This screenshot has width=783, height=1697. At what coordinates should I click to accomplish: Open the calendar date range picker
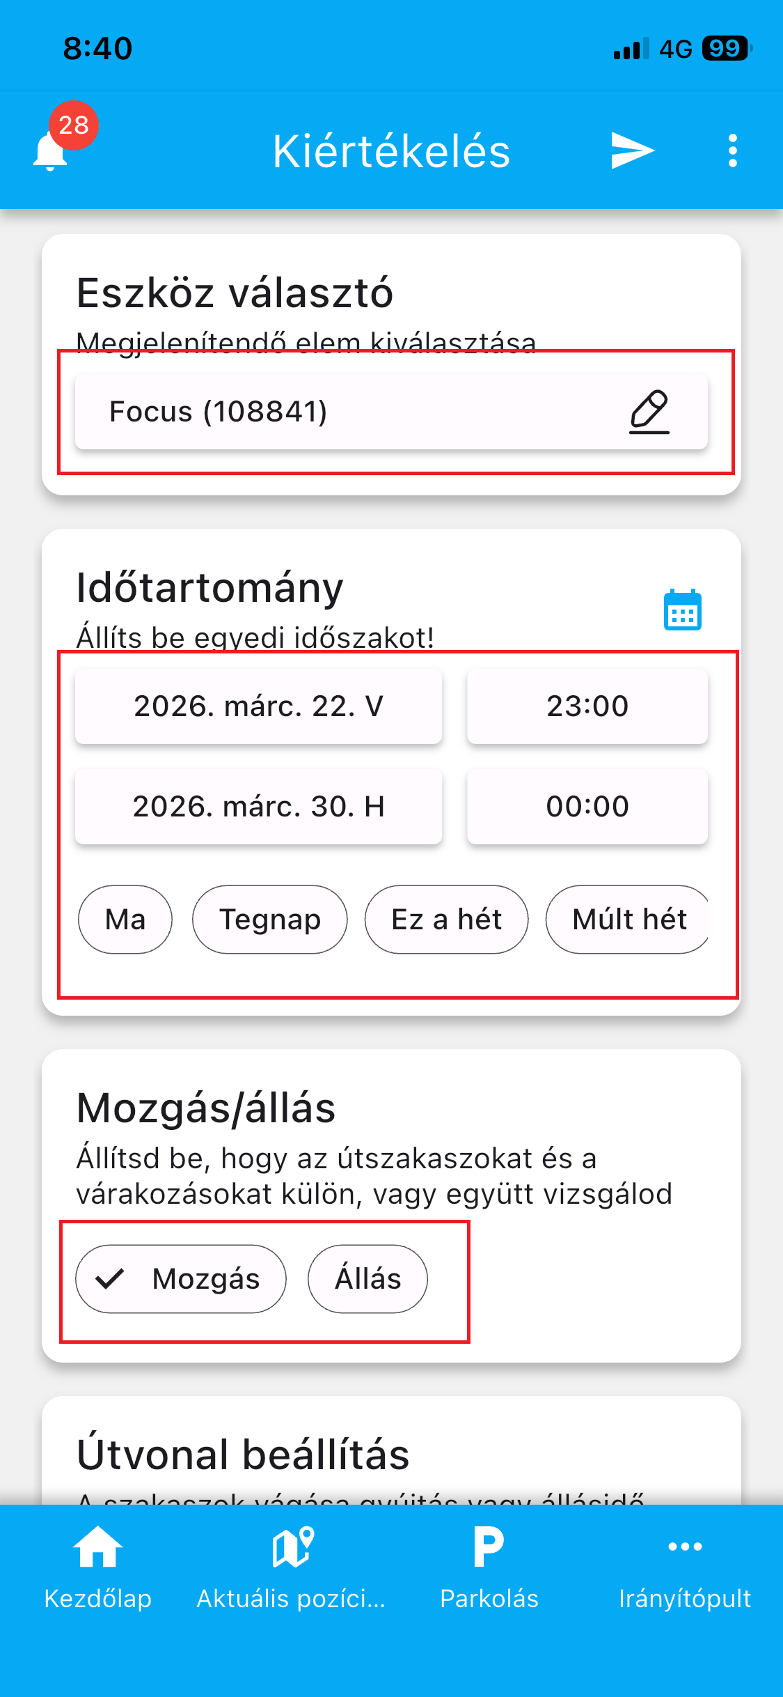[x=682, y=610]
